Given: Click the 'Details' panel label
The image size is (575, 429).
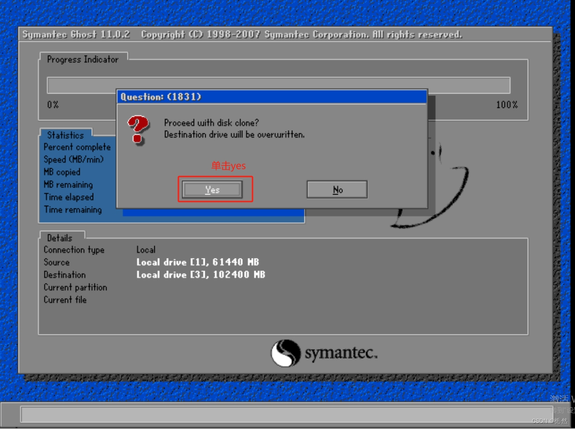Looking at the screenshot, I should click(x=60, y=238).
